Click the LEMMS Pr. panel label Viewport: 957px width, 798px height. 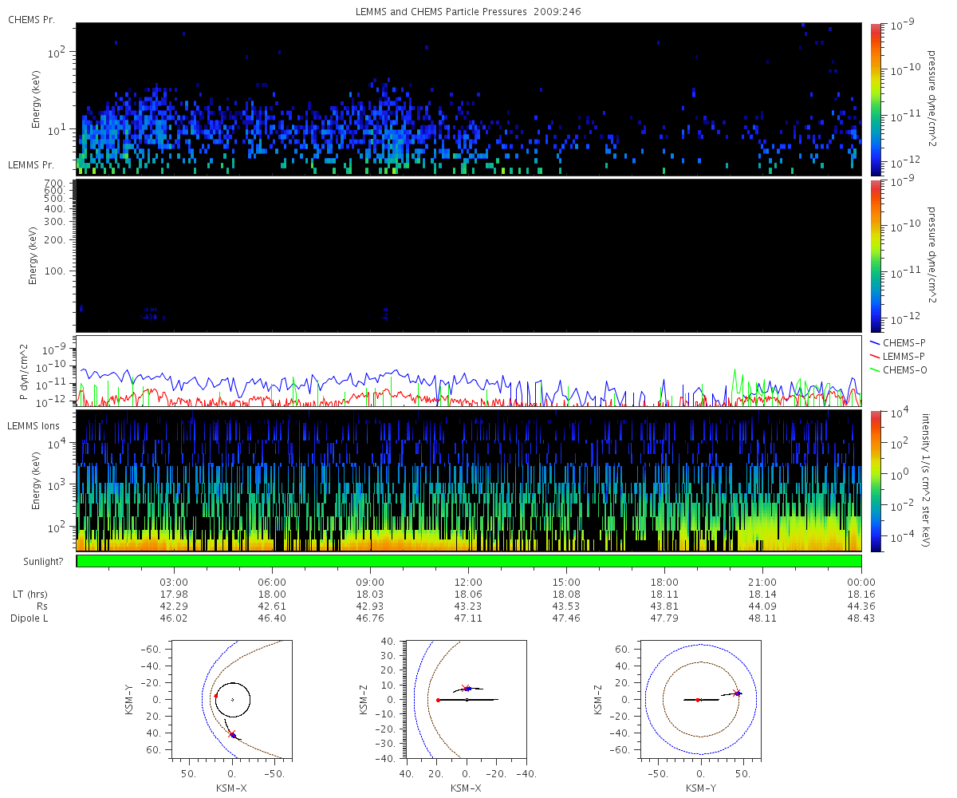click(x=33, y=165)
